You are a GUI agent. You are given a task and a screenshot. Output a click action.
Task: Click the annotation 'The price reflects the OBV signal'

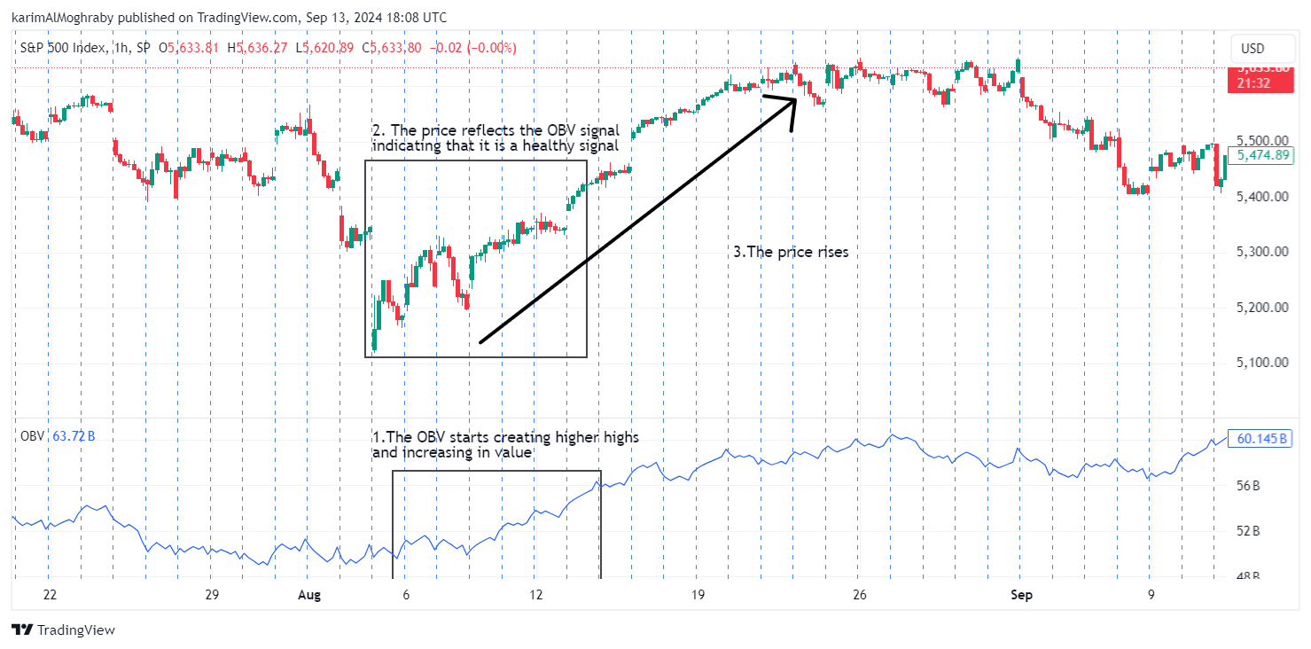coord(503,131)
